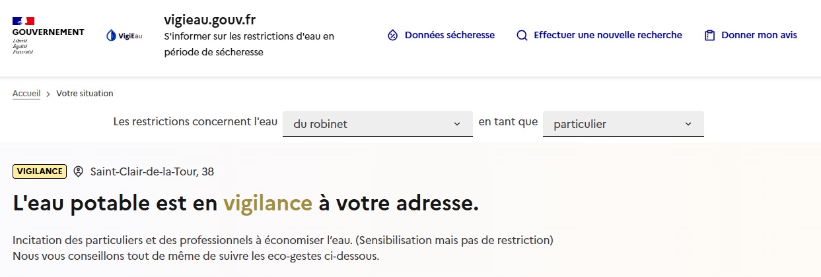Click the highlighted word "vigilance" in the heading
Image resolution: width=821 pixels, height=277 pixels.
[x=268, y=204]
